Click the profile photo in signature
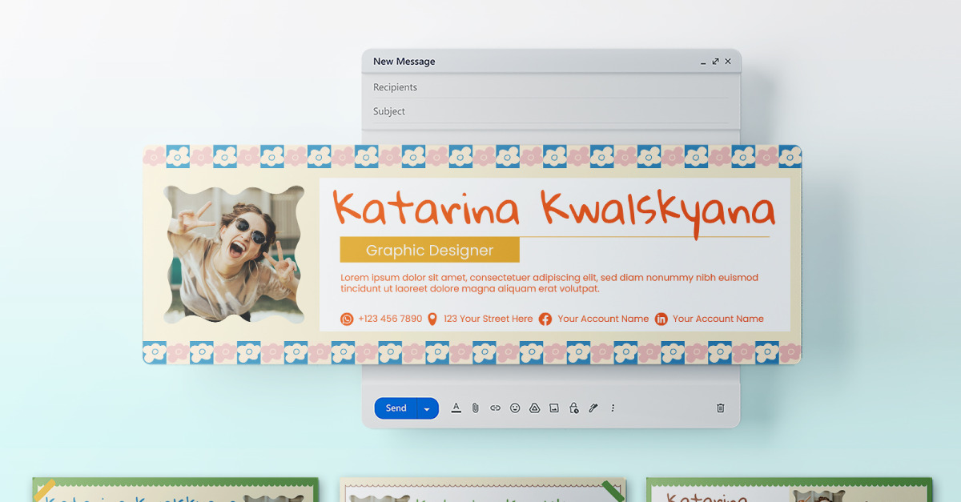Screen dimensions: 961x502 235,254
